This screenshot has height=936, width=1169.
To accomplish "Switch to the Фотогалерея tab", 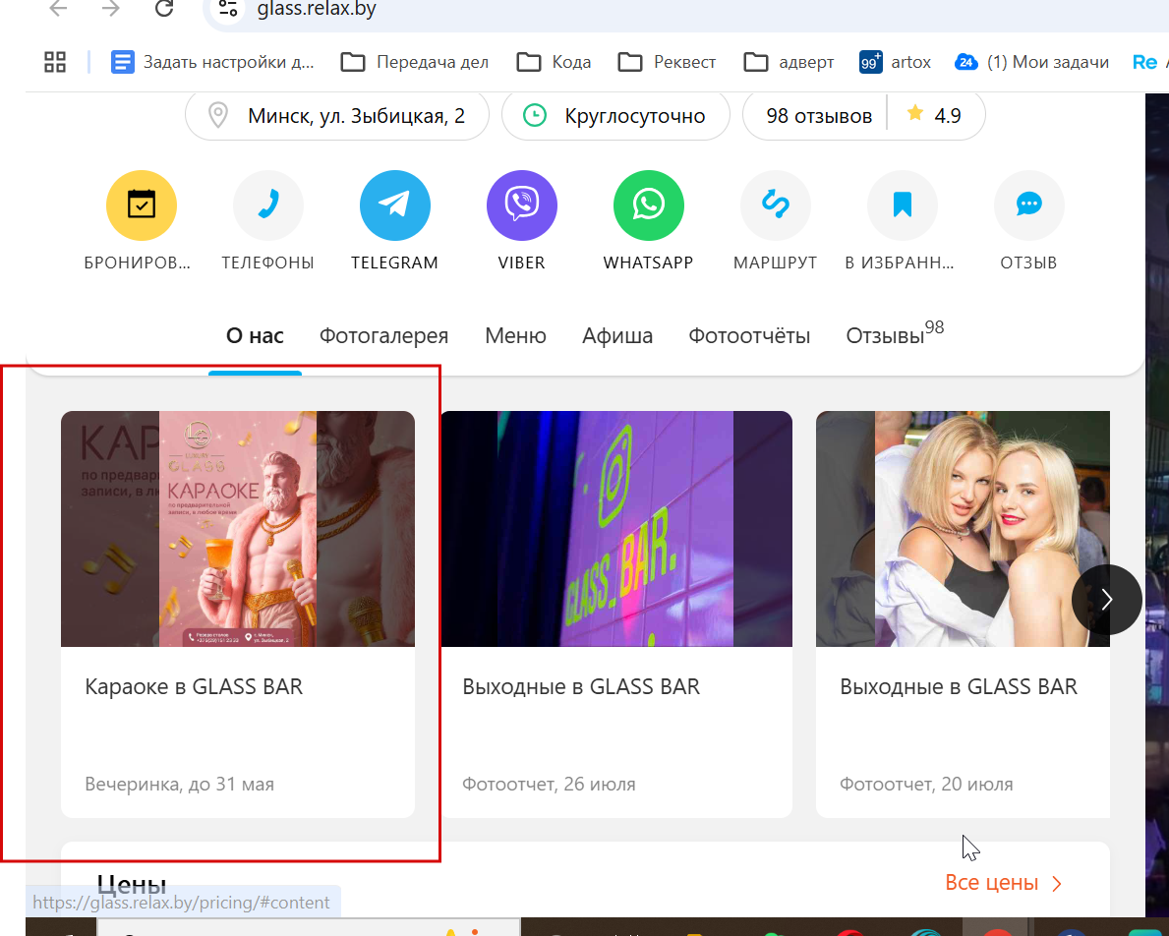I will [x=384, y=336].
